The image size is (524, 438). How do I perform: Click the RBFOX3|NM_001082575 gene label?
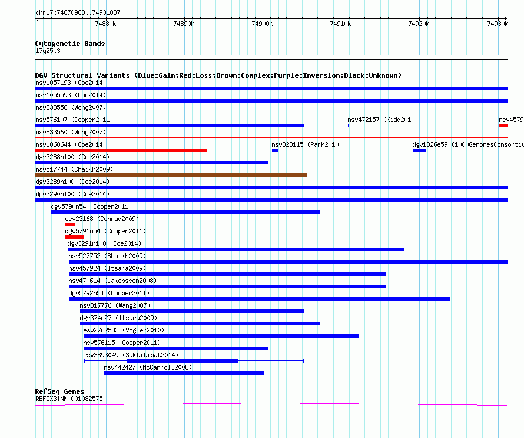(69, 399)
